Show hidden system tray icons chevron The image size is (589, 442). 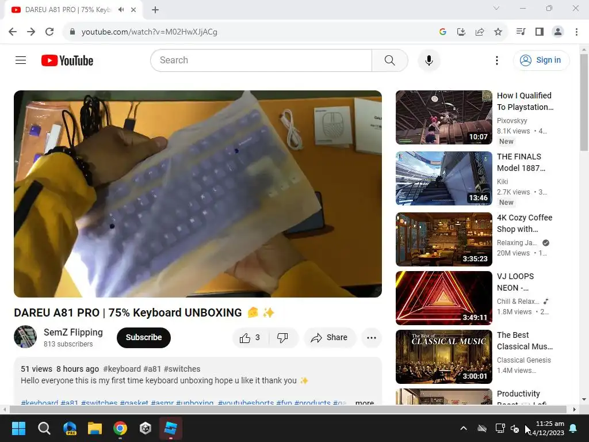(x=464, y=428)
